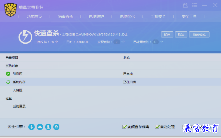Close the Rising antivirus window
Image resolution: width=221 pixels, height=138 pixels.
215,5
